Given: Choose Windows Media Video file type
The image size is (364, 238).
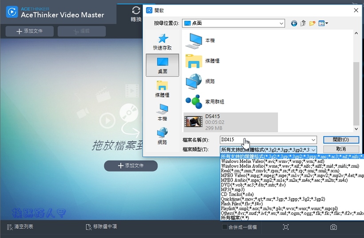Looking at the screenshot, I should 292,161.
